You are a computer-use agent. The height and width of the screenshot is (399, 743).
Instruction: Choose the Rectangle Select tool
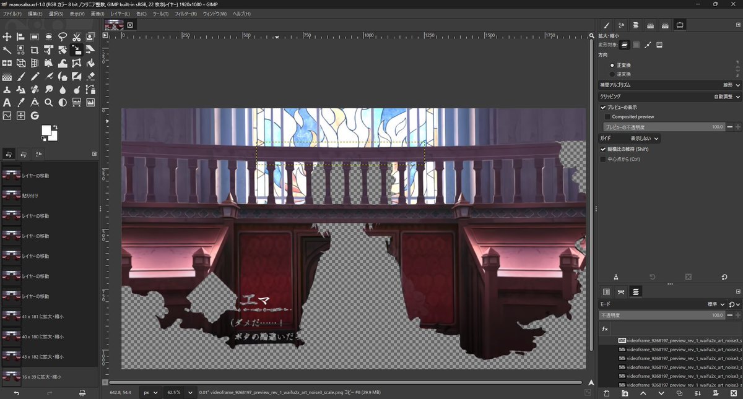tap(35, 37)
